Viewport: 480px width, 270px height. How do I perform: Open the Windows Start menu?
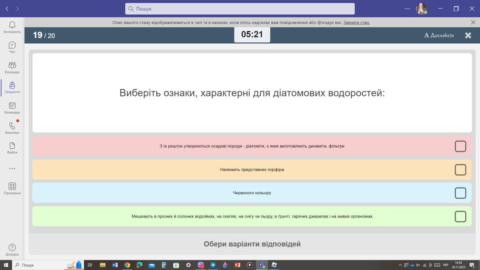(6, 265)
